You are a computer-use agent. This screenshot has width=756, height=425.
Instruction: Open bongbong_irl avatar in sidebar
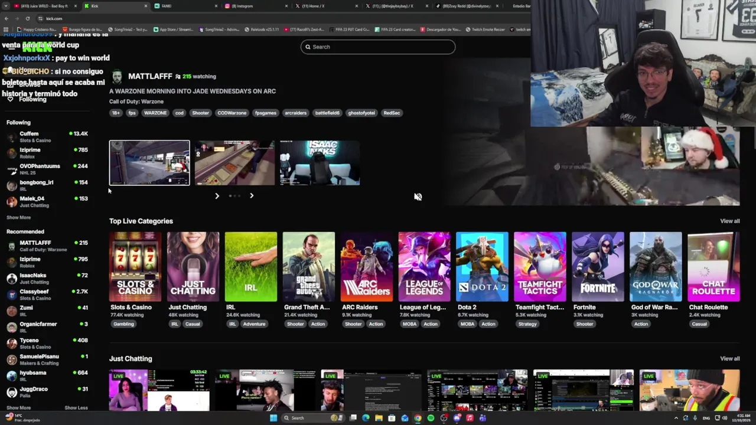pyautogui.click(x=11, y=185)
